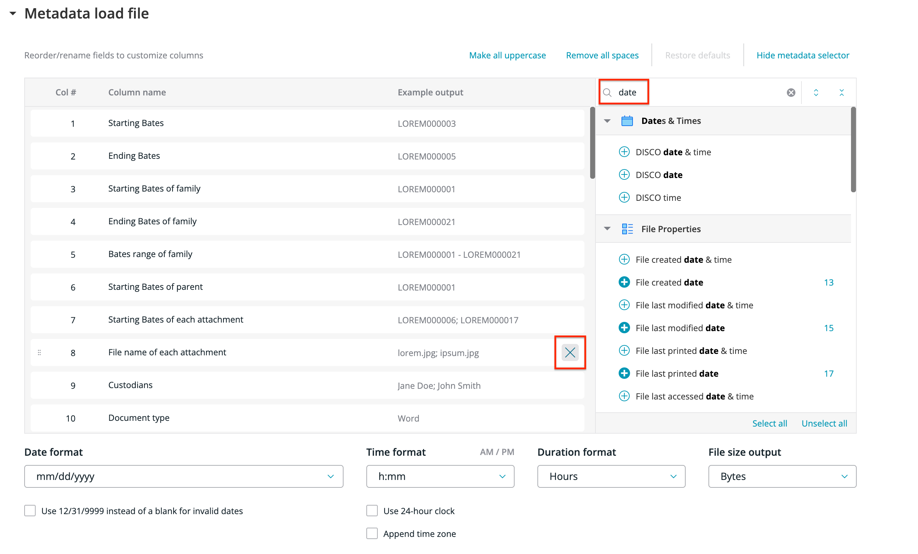The width and height of the screenshot is (918, 554).
Task: Add File last accessed date & time
Action: (624, 396)
